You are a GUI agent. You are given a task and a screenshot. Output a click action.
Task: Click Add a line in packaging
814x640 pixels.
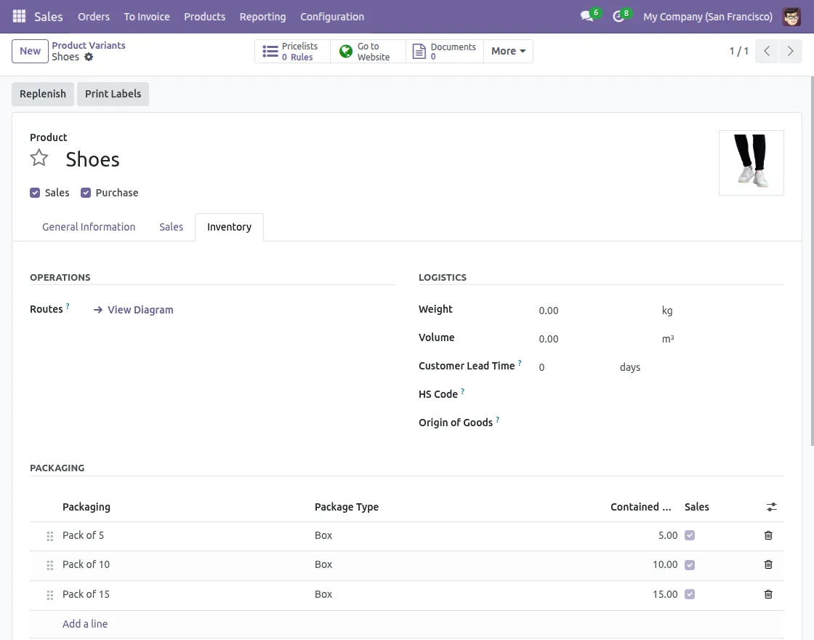coord(85,624)
